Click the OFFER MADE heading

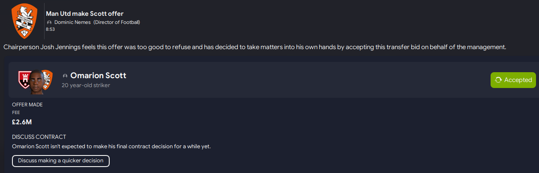pyautogui.click(x=27, y=105)
